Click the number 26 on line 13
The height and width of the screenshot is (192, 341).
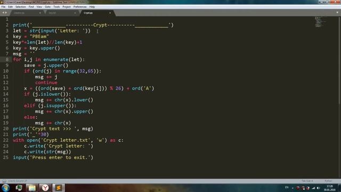(x=118, y=88)
